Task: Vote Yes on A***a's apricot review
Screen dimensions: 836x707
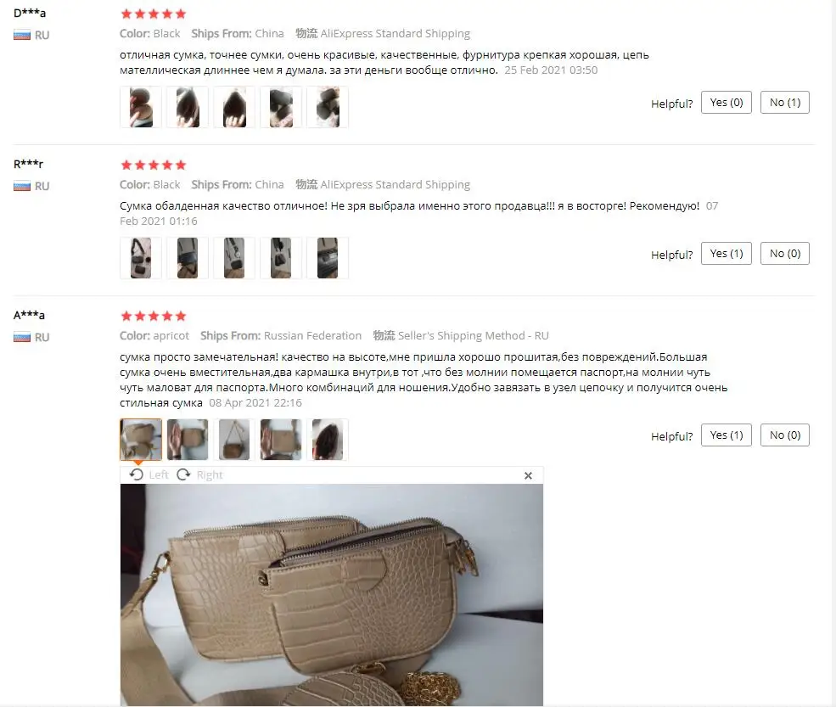Action: (727, 435)
